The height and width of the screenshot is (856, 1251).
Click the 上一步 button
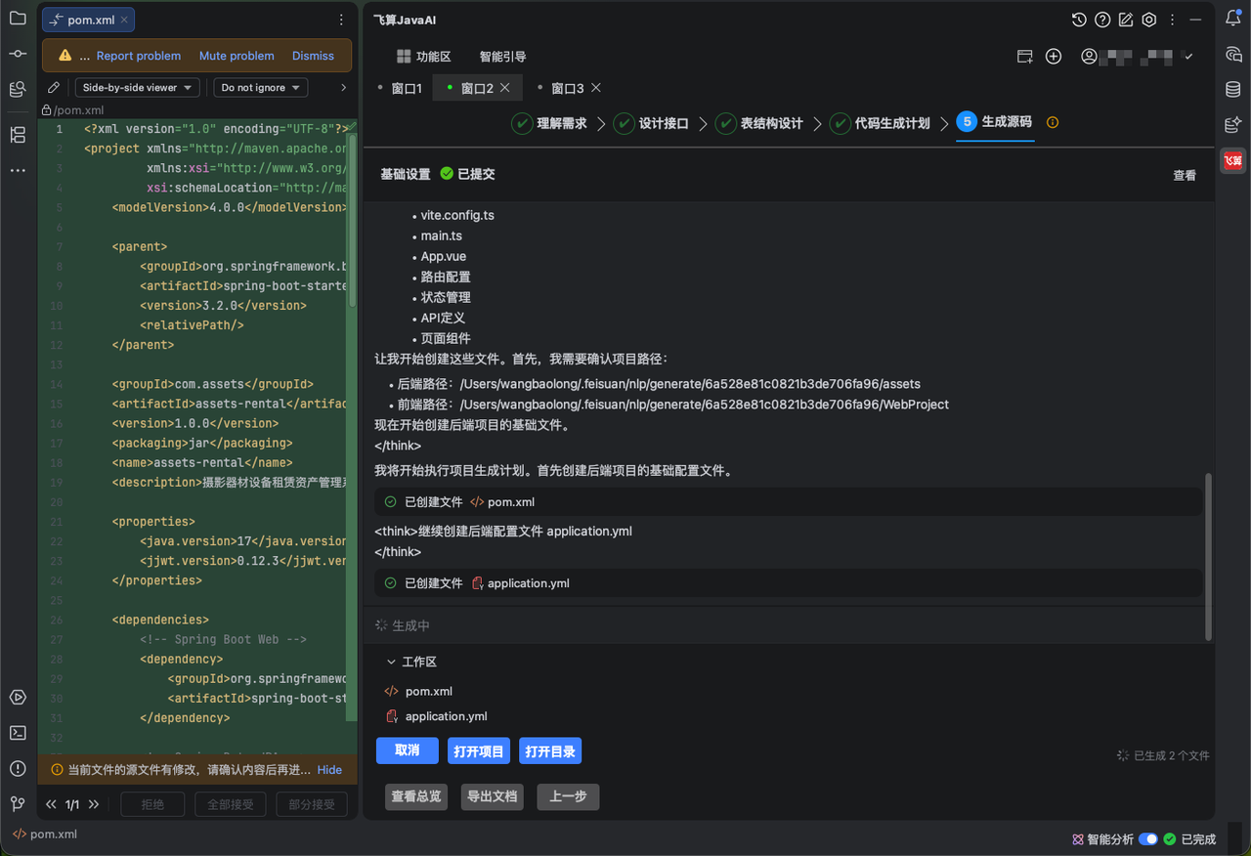(568, 796)
